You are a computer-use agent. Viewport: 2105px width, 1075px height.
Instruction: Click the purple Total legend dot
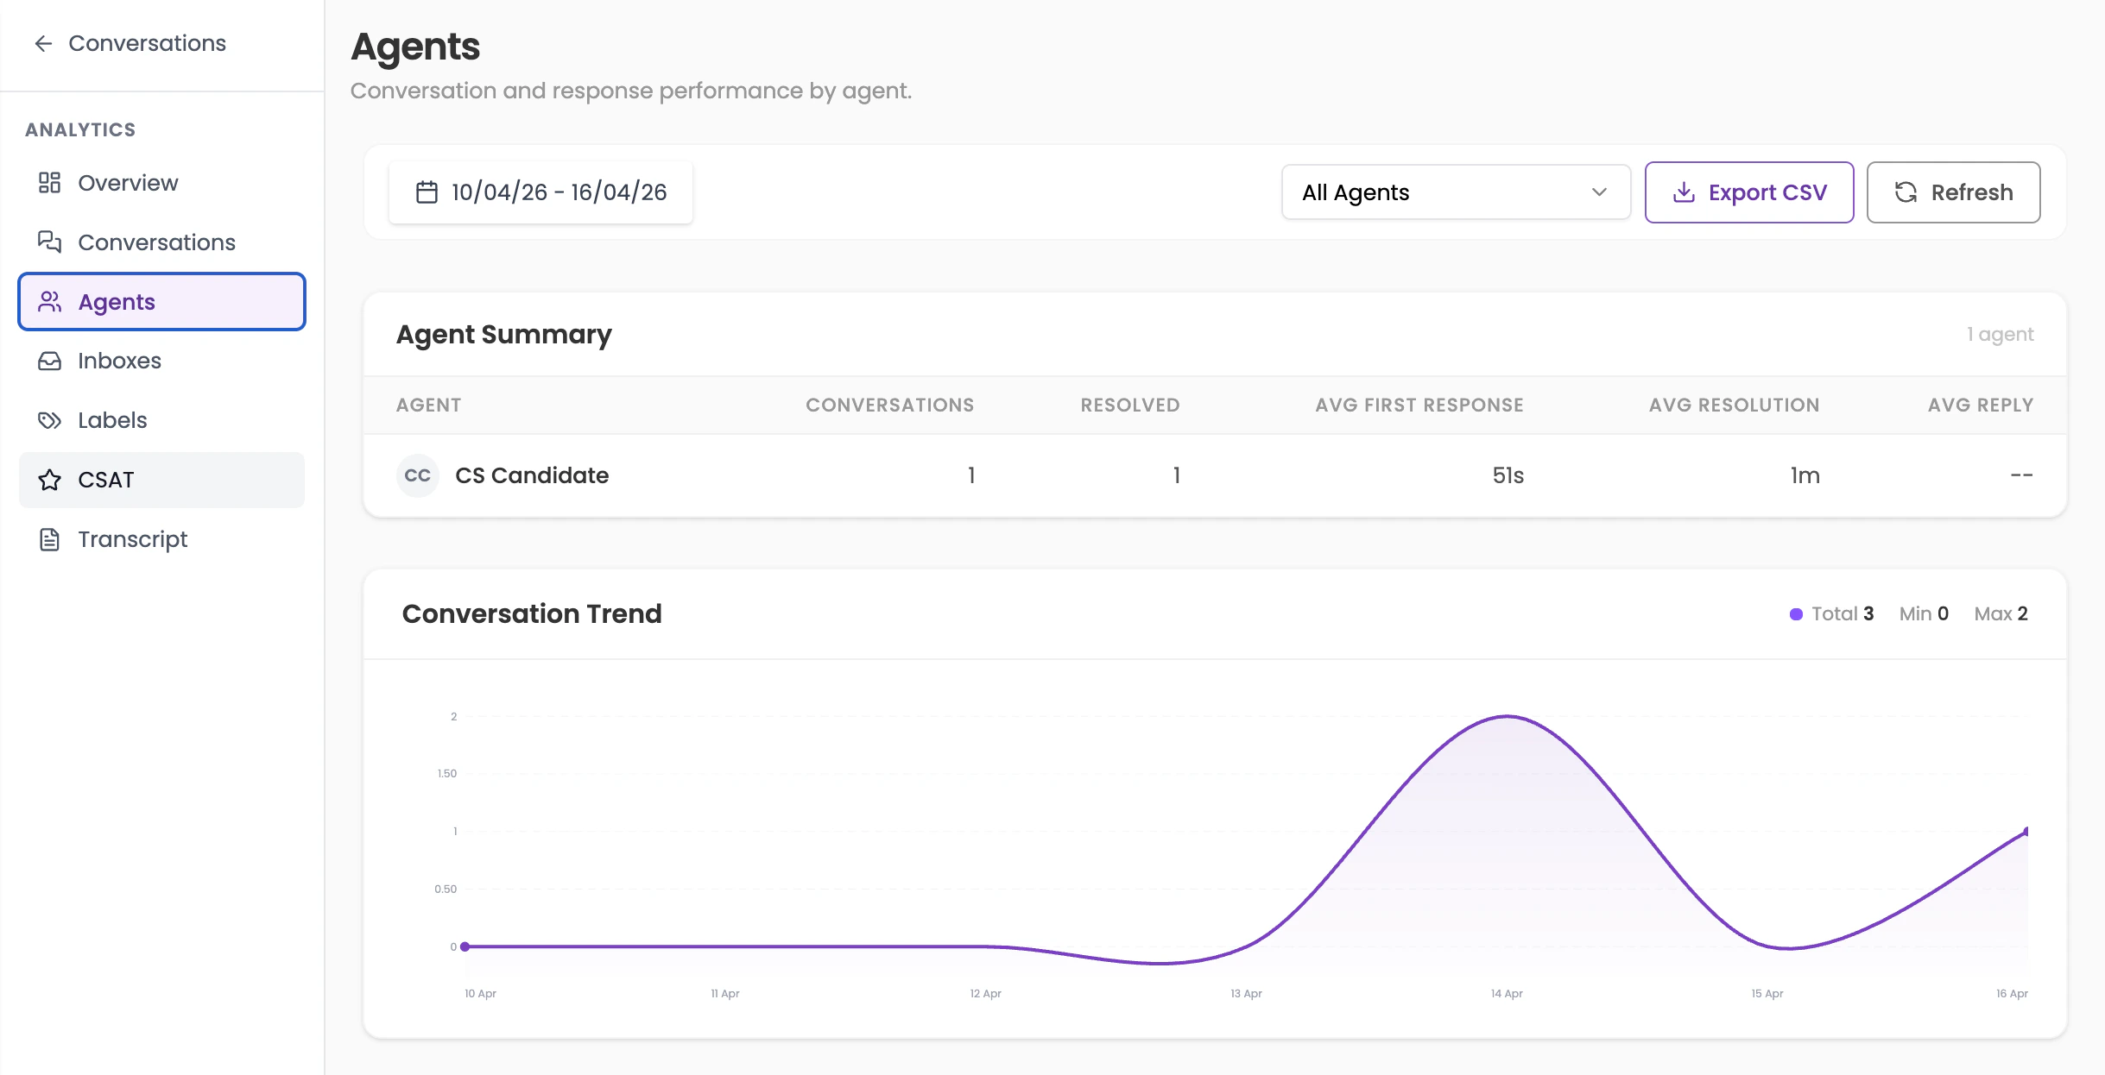[1797, 613]
